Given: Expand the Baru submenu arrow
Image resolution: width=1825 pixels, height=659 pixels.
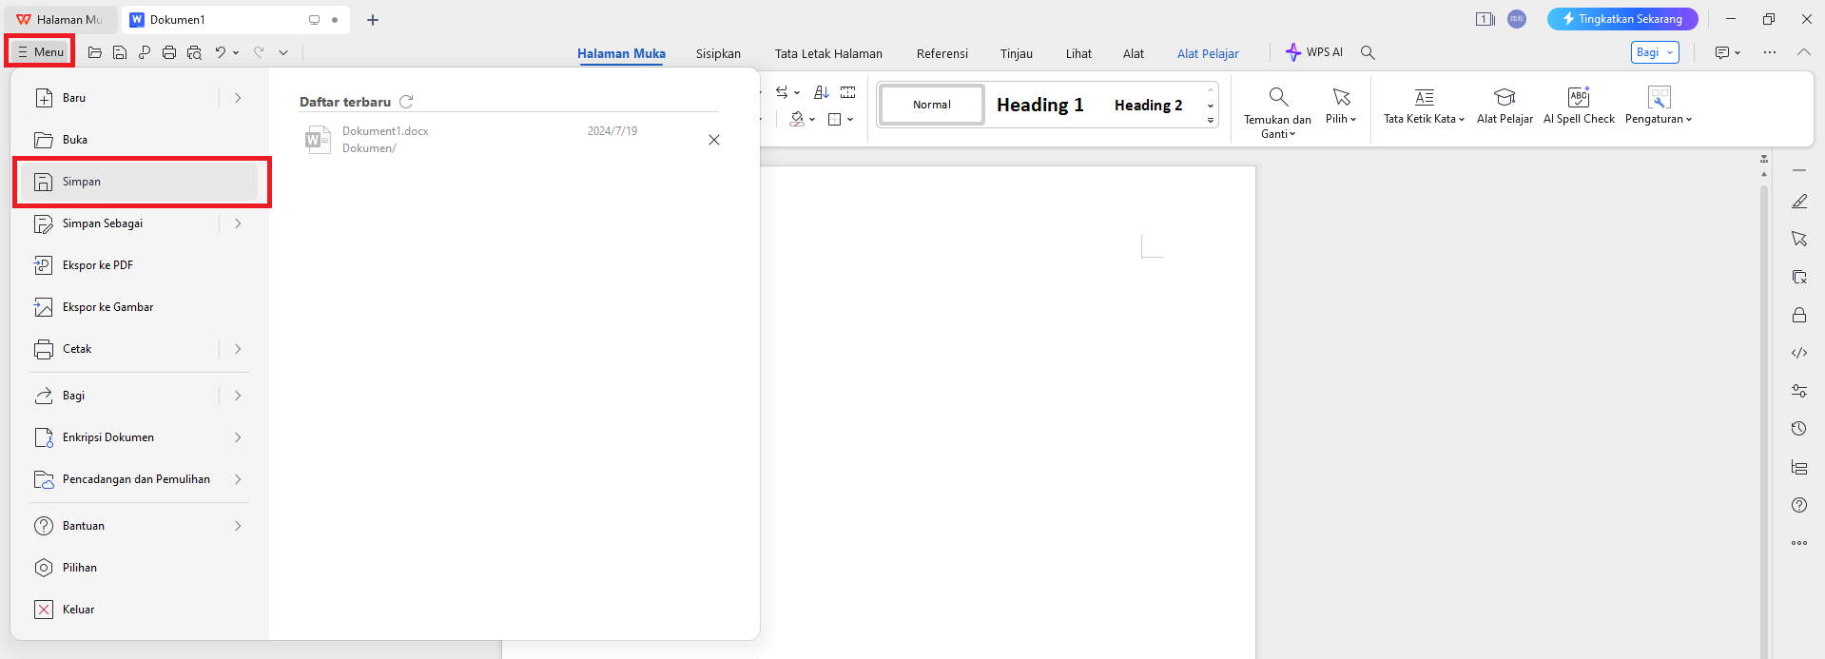Looking at the screenshot, I should click(x=238, y=98).
